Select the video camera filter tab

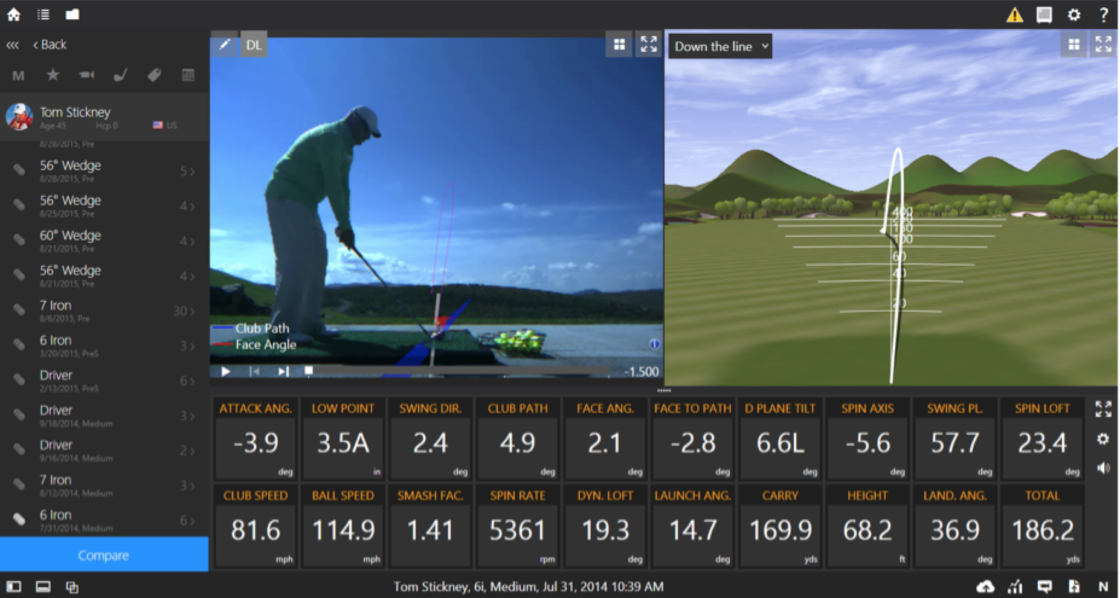tap(86, 75)
